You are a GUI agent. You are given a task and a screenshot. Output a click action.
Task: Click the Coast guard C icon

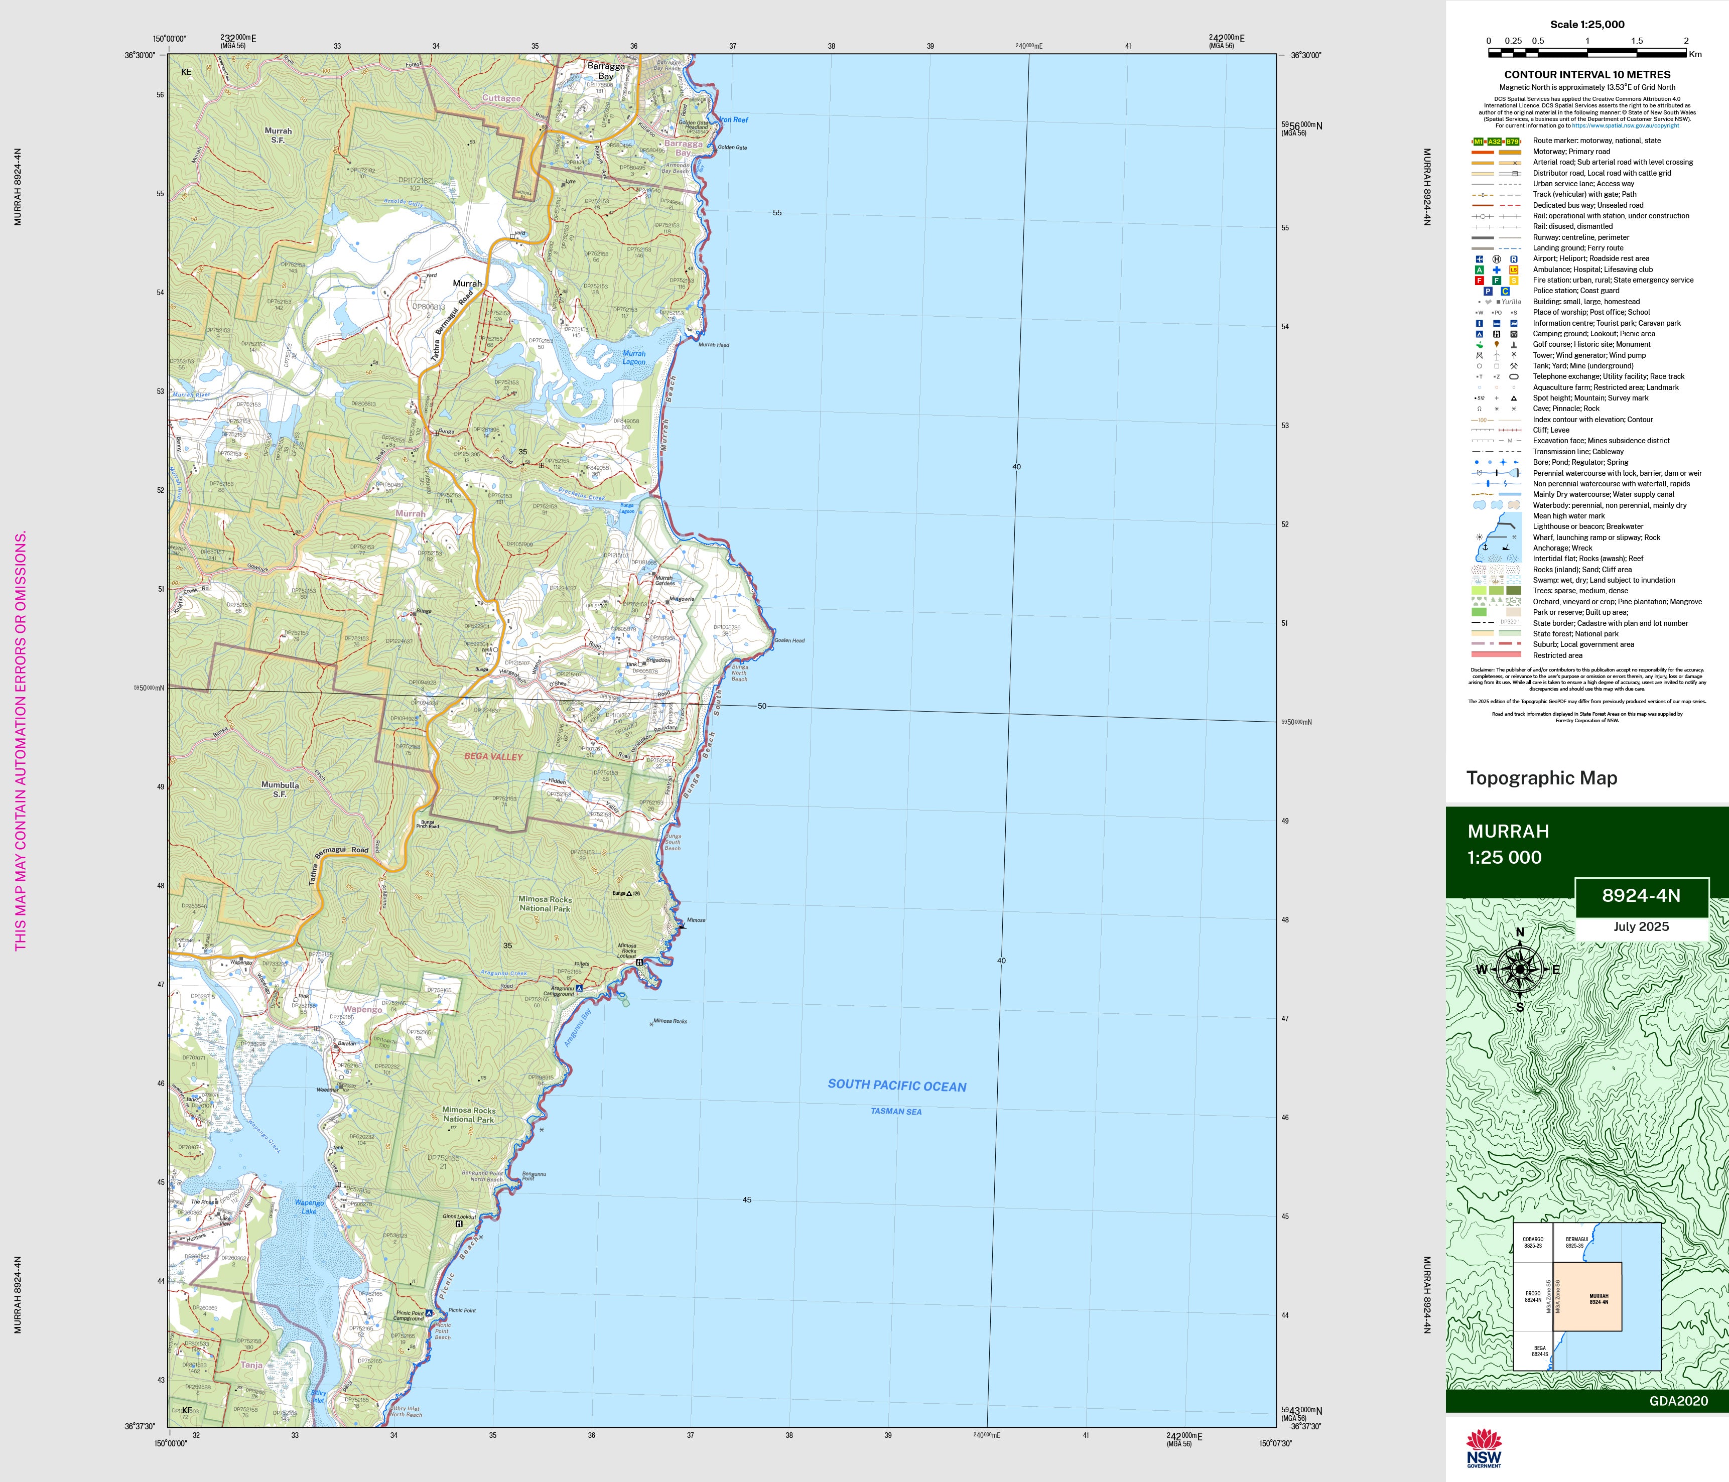(x=1505, y=291)
